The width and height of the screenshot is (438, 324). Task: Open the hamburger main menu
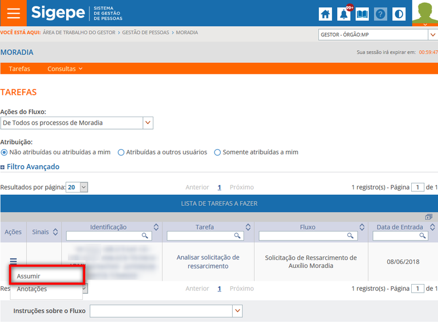(13, 13)
